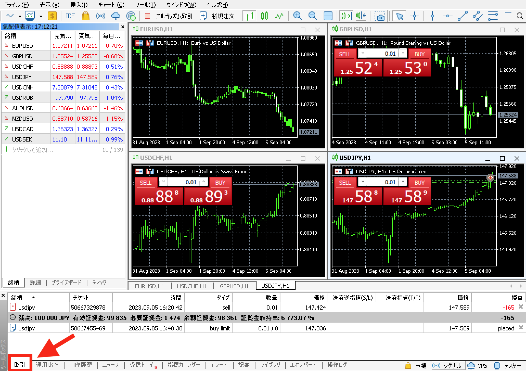Open the search magnifier in toolbar

pyautogui.click(x=520, y=16)
